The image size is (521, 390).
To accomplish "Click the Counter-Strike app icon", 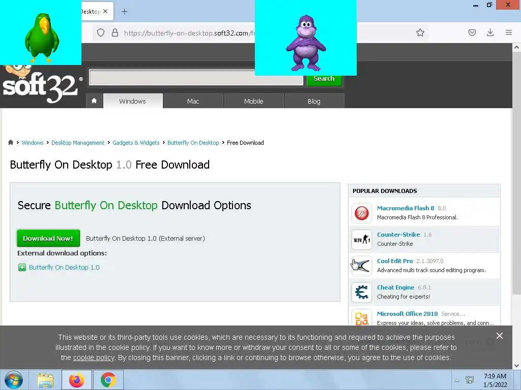I will pyautogui.click(x=362, y=240).
